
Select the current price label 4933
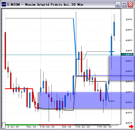click(127, 54)
